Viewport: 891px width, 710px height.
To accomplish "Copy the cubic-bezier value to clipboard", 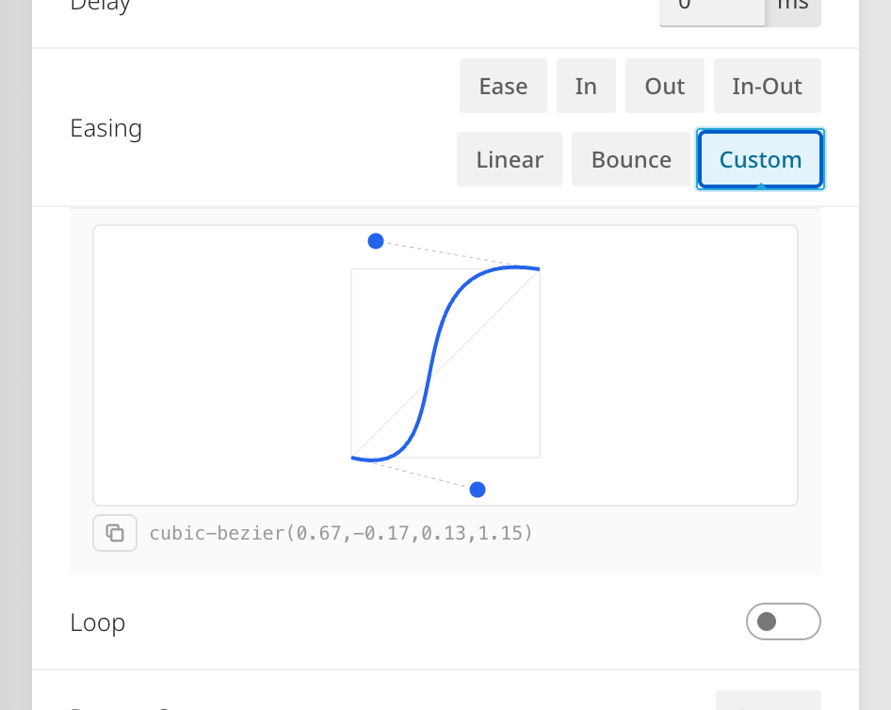I will 114,533.
